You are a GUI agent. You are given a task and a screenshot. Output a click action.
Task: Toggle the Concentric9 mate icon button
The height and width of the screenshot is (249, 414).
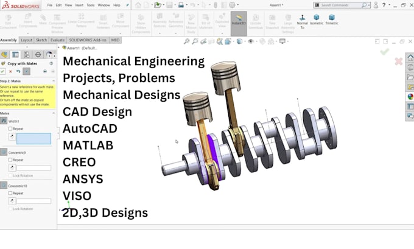(4, 152)
